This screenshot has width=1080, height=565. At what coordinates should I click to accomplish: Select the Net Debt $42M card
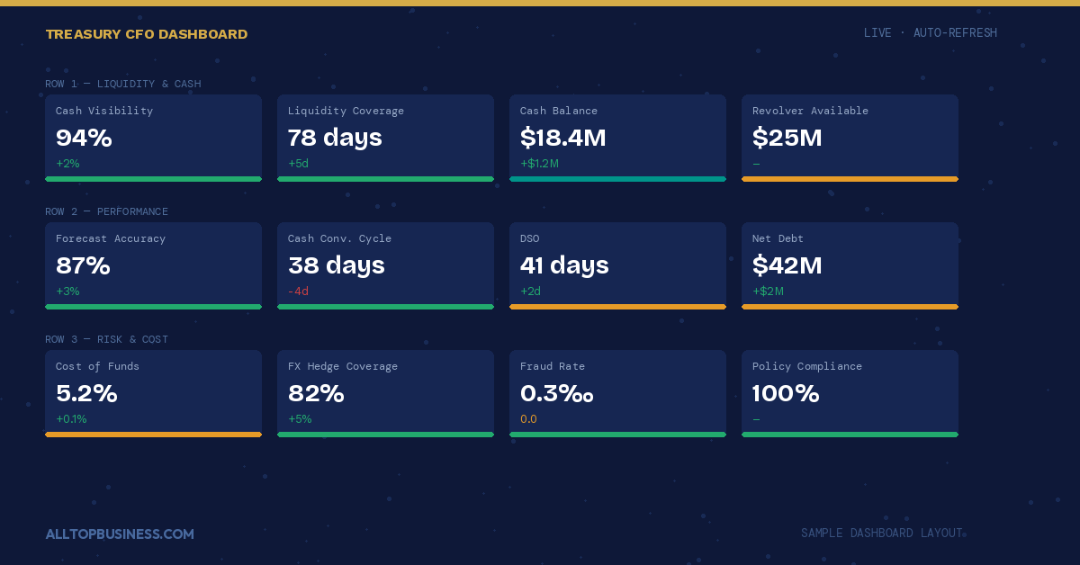tap(850, 265)
